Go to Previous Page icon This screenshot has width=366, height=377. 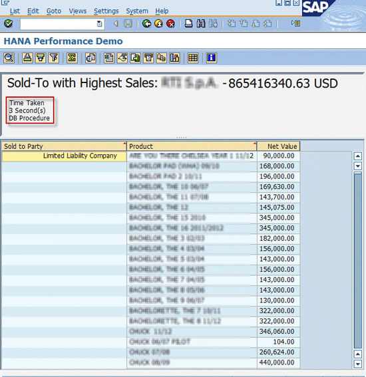tap(244, 23)
